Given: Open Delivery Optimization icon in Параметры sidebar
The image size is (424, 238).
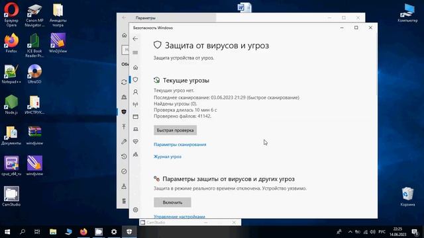Looking at the screenshot, I should click(x=124, y=97).
